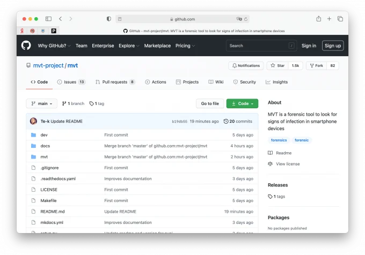Reload the page with the refresh icon

[x=246, y=19]
